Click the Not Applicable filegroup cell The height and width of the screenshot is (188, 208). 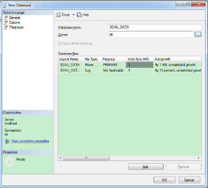[x=113, y=71]
